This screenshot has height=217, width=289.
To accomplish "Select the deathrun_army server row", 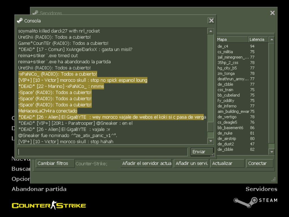I will click(x=242, y=79).
